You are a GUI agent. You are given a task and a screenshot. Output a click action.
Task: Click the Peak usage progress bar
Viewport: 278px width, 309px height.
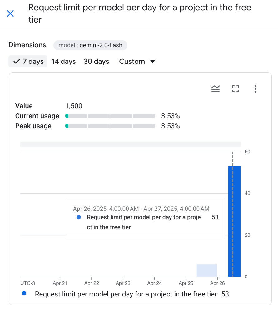coord(110,126)
